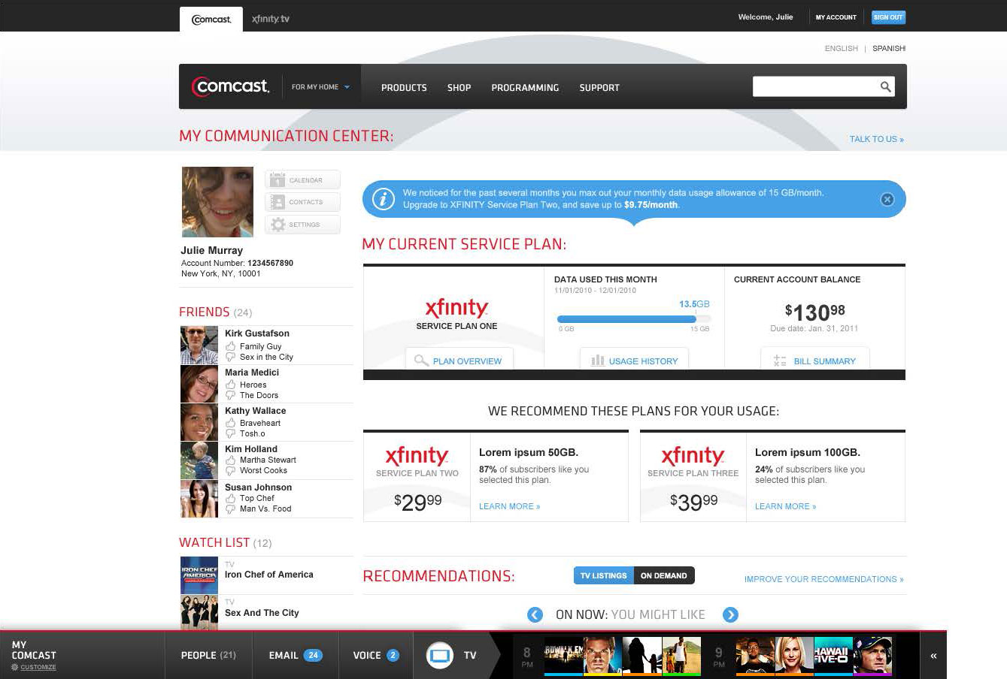Open the Programming menu
The width and height of the screenshot is (1007, 679).
(525, 87)
